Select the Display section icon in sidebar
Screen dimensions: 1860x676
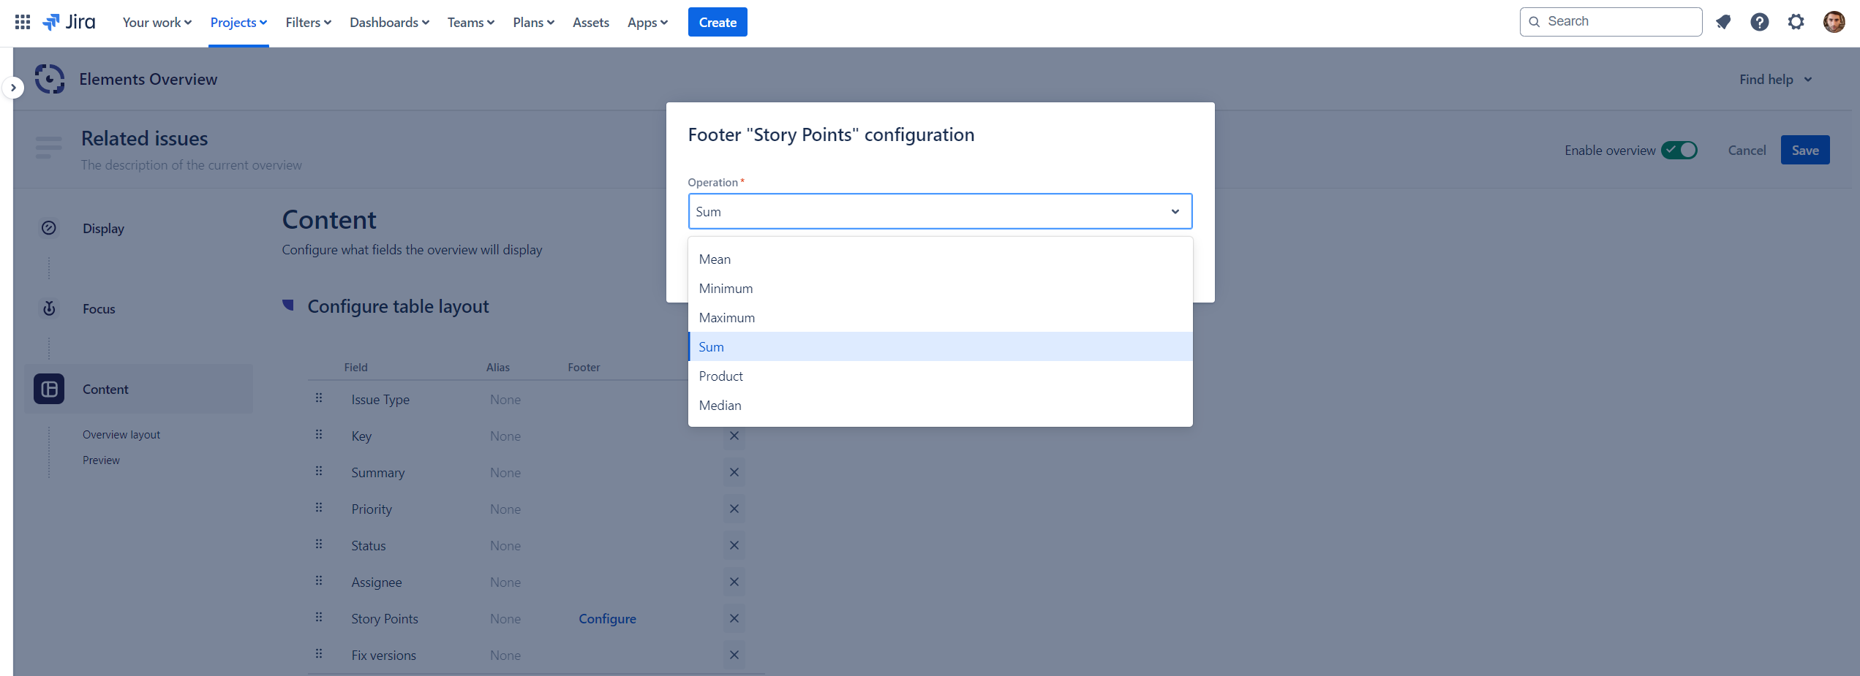click(48, 228)
